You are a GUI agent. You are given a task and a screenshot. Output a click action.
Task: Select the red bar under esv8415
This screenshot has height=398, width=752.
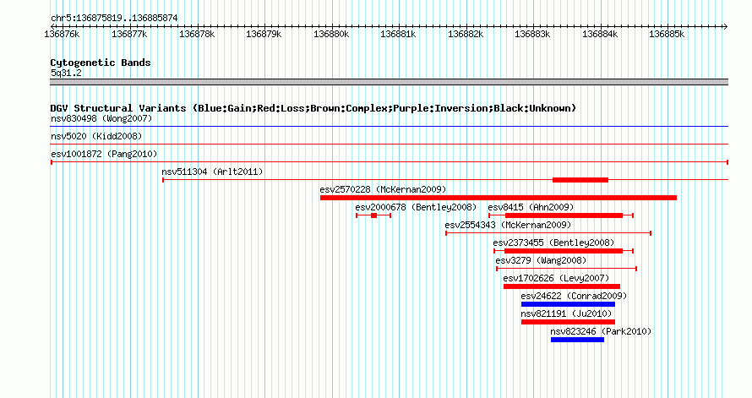click(564, 215)
